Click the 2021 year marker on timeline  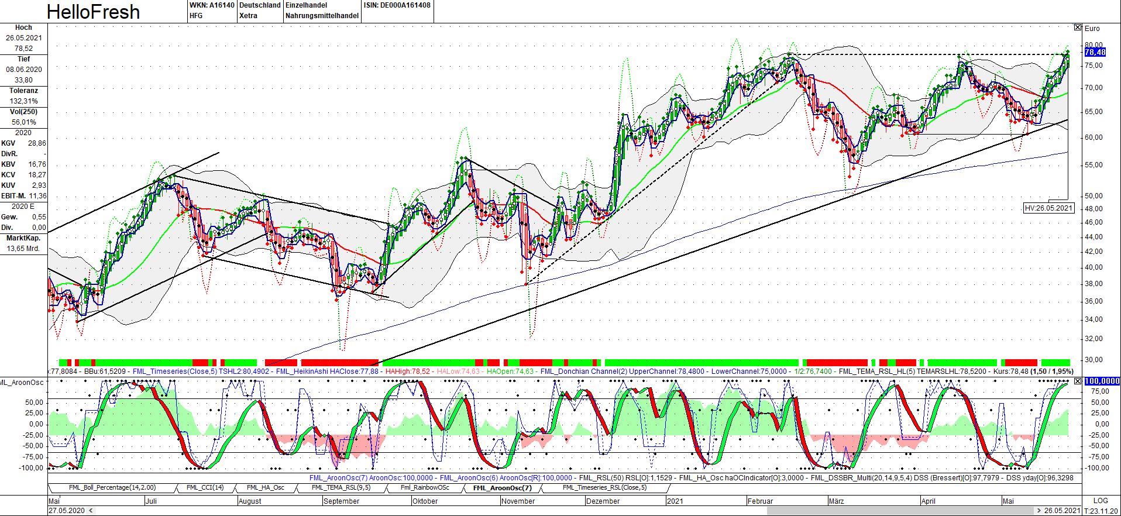click(675, 501)
